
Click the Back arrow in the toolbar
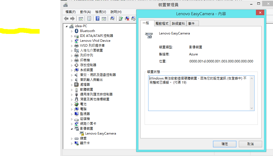point(66,18)
